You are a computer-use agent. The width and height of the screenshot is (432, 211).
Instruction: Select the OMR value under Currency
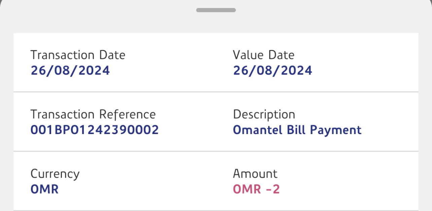pyautogui.click(x=44, y=189)
